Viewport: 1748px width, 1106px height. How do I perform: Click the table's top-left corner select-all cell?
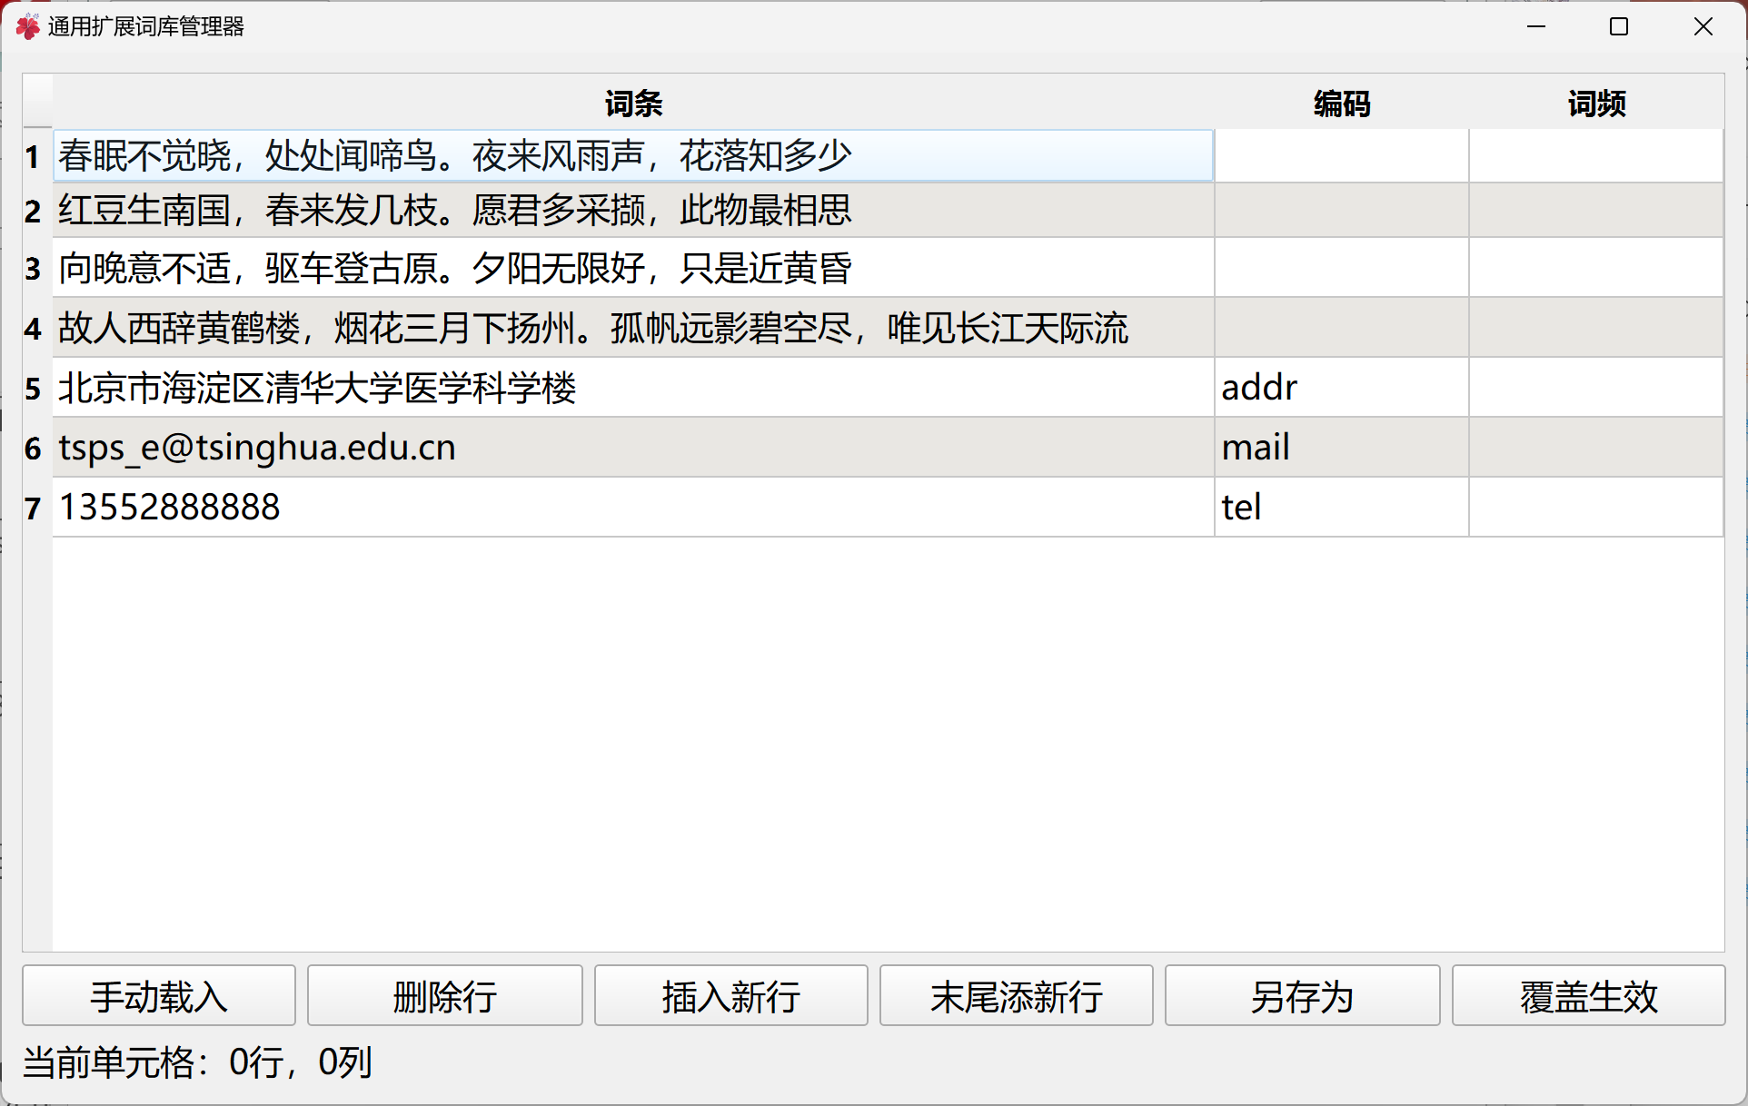click(37, 101)
